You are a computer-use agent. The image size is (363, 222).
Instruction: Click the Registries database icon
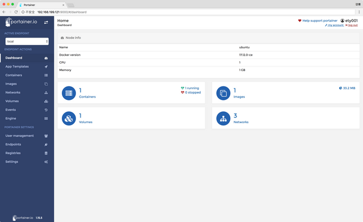46,153
